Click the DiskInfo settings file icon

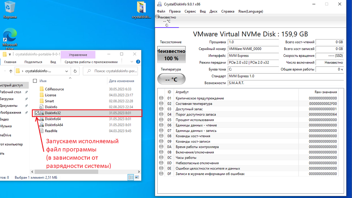click(41, 107)
